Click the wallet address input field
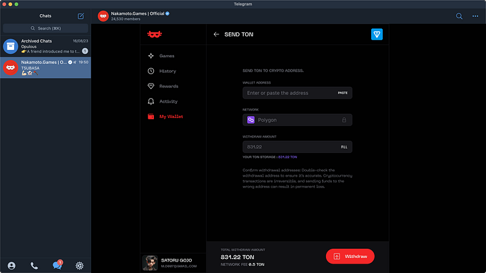This screenshot has height=273, width=486. (x=297, y=93)
